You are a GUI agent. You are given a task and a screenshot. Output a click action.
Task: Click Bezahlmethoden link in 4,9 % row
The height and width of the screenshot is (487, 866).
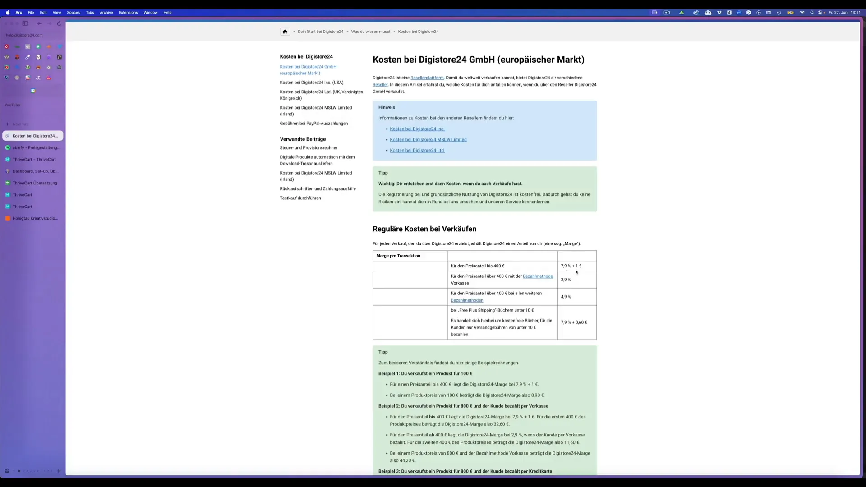[467, 300]
